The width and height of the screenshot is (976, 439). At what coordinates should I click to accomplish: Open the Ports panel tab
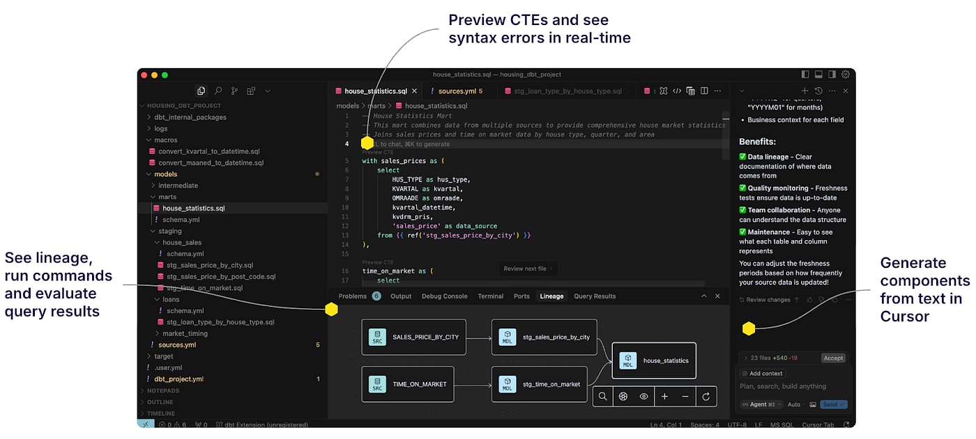click(521, 296)
